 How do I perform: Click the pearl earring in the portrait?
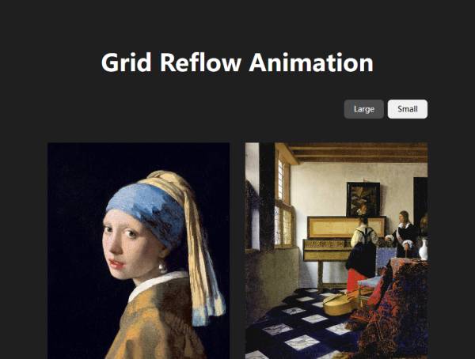[162, 267]
